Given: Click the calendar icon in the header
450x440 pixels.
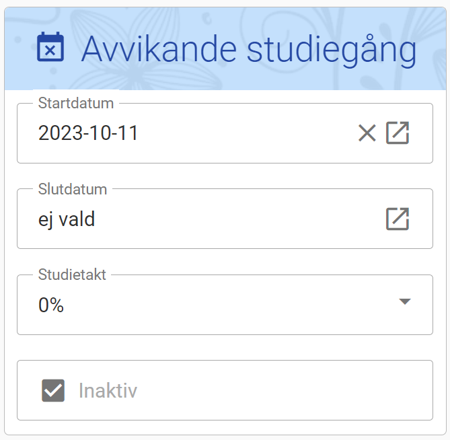Looking at the screenshot, I should click(50, 48).
